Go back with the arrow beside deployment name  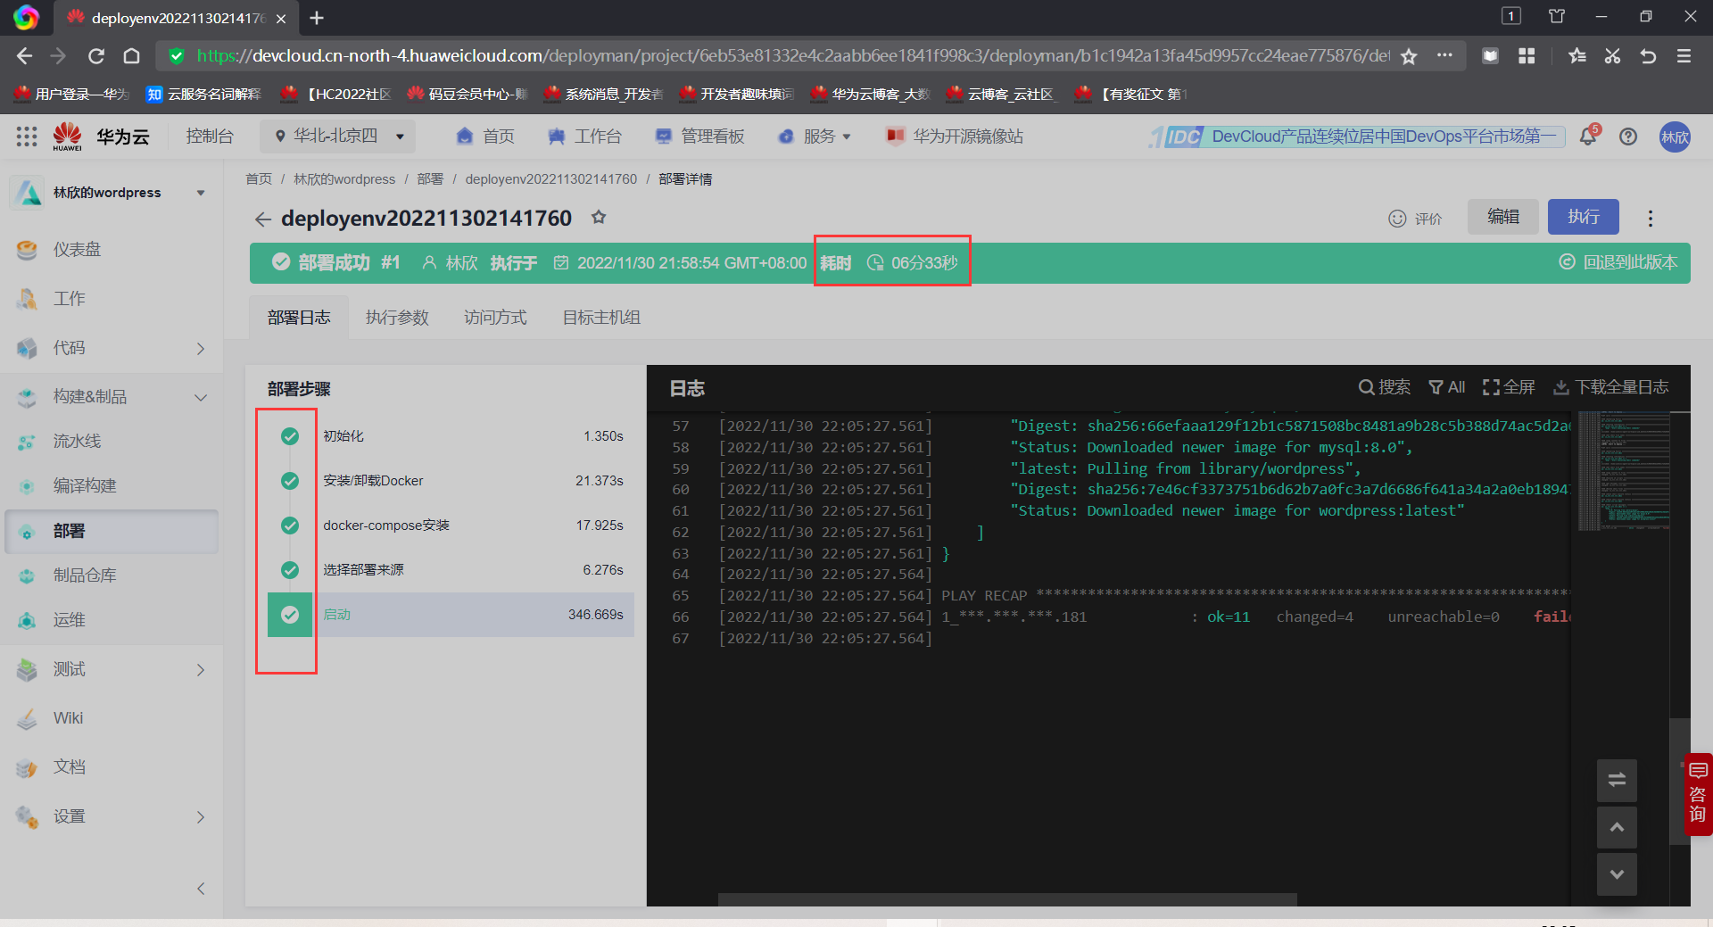[x=262, y=219]
